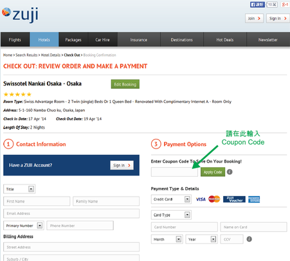Viewport: 290px width, 261px height.
Task: Click the CCV field
Action: pyautogui.click(x=232, y=239)
